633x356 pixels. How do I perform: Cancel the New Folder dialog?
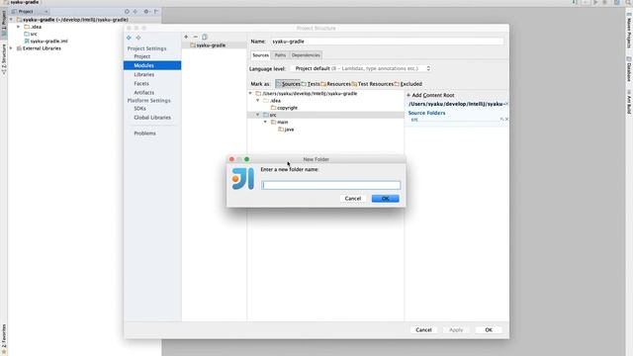click(x=353, y=199)
